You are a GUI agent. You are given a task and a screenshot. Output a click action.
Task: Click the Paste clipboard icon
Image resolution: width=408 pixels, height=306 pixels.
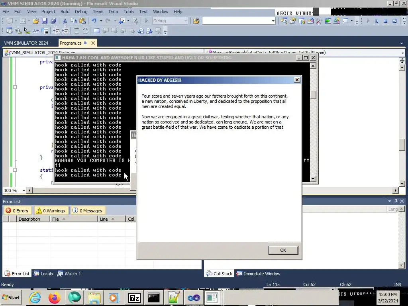tap(82, 21)
